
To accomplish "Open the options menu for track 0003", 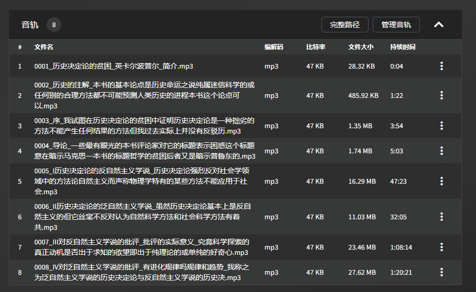I will pos(441,126).
